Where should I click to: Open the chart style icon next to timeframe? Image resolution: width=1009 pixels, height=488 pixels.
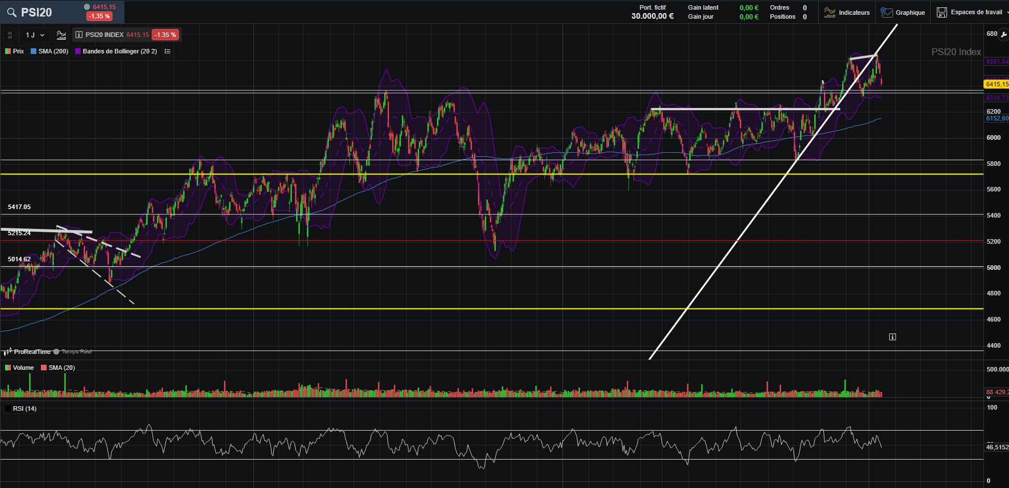(x=61, y=35)
